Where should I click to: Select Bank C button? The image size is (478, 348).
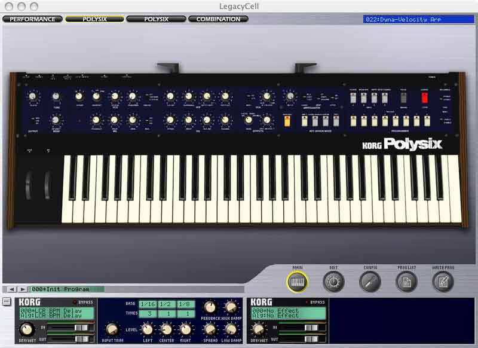(x=374, y=97)
